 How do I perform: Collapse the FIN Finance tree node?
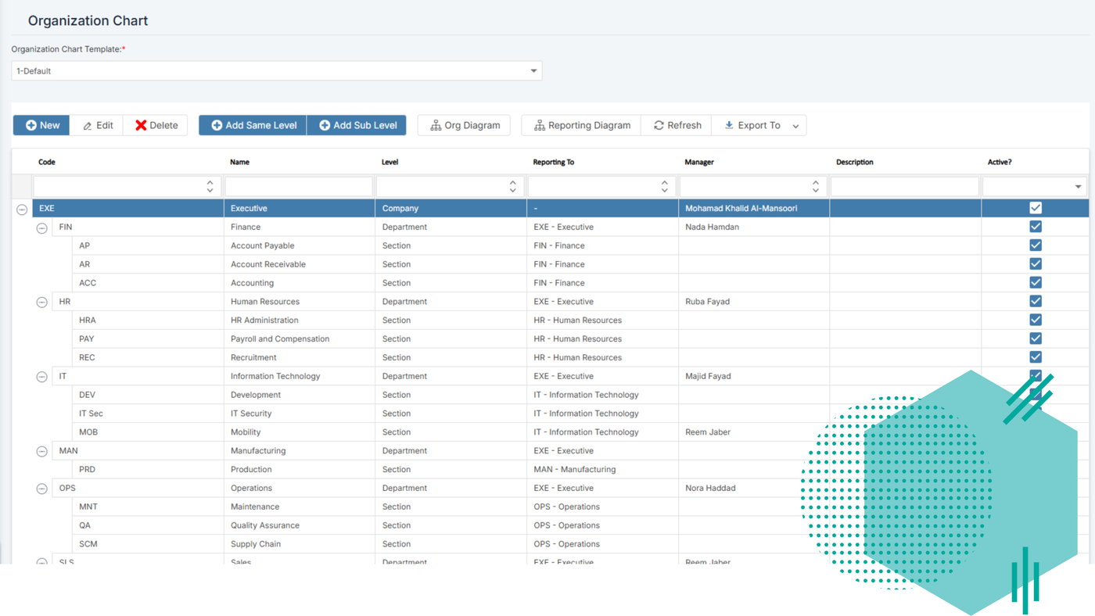[42, 227]
